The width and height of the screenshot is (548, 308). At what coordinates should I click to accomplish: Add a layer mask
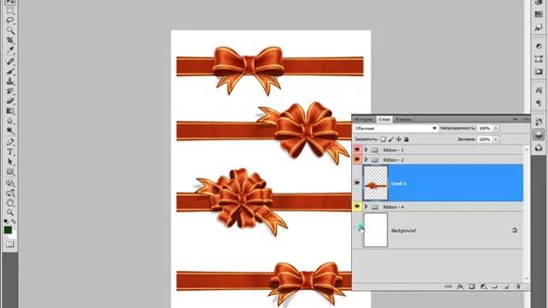coord(472,287)
